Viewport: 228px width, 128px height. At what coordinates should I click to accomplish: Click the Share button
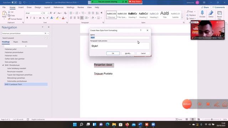[205, 7]
